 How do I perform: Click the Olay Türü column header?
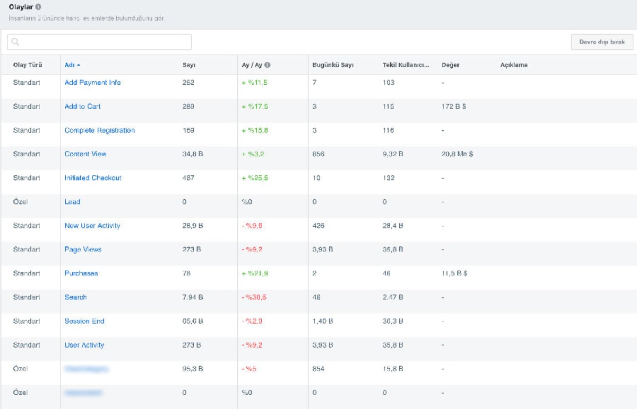point(28,65)
